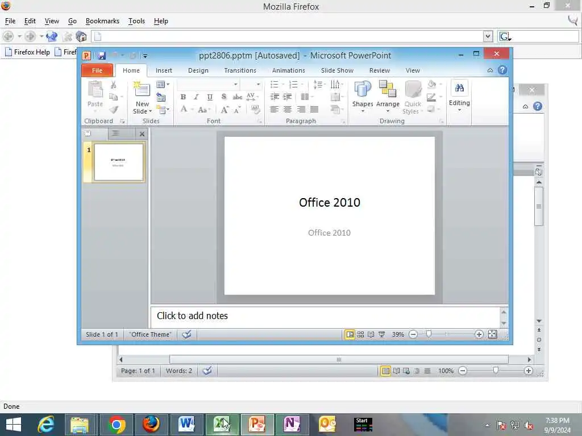
Task: Open the font name combo box
Action: pos(208,85)
